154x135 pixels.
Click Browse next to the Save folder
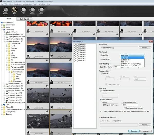coord(145,48)
